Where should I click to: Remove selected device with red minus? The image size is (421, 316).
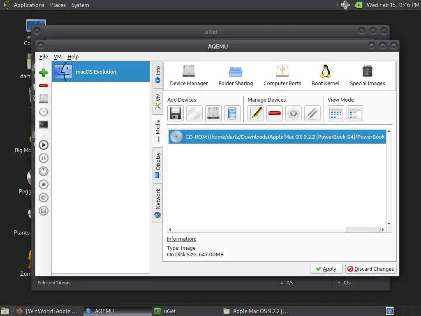click(x=274, y=114)
